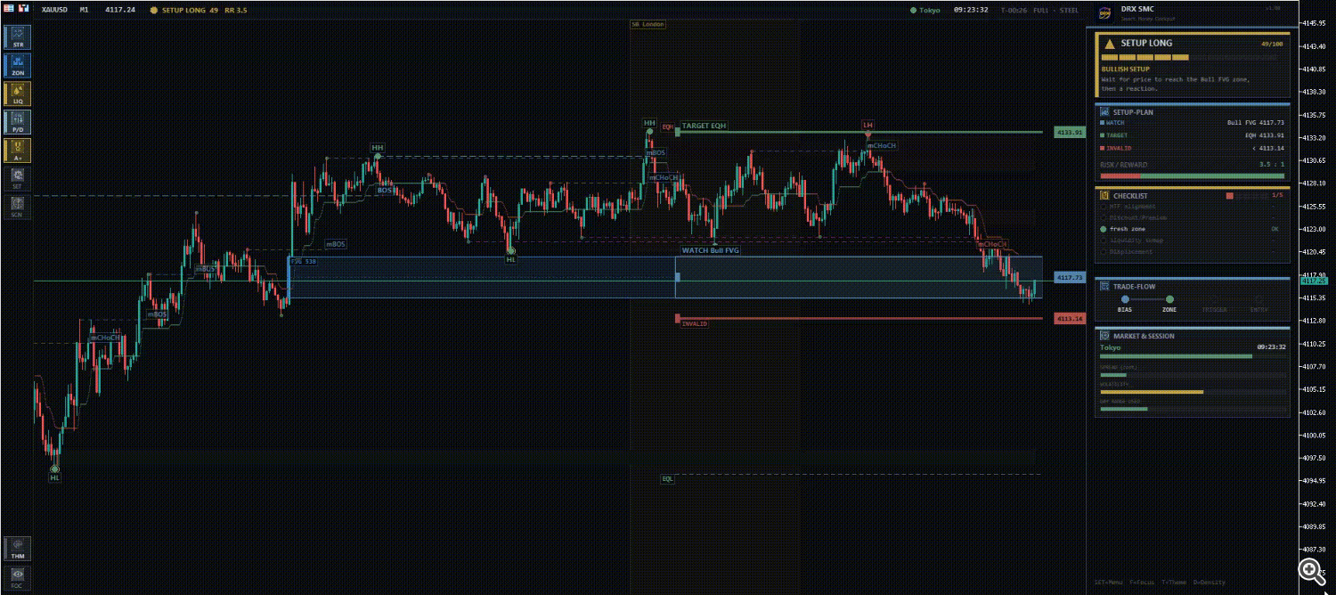This screenshot has height=595, width=1336.
Task: Toggle the A+ setup sidebar button
Action: pyautogui.click(x=18, y=151)
